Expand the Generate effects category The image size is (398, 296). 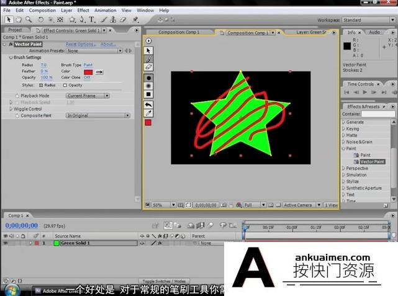coord(344,122)
